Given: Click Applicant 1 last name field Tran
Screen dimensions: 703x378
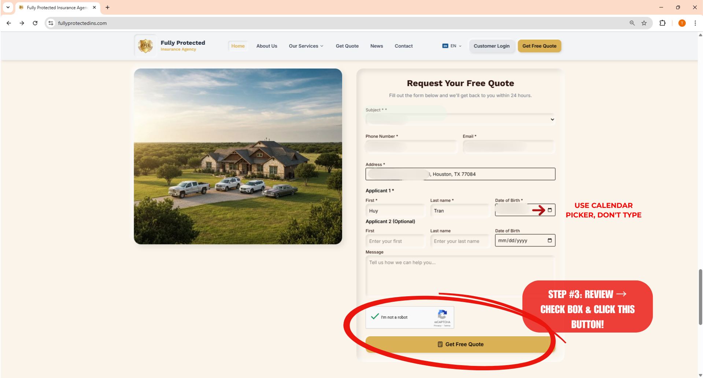Looking at the screenshot, I should [460, 211].
